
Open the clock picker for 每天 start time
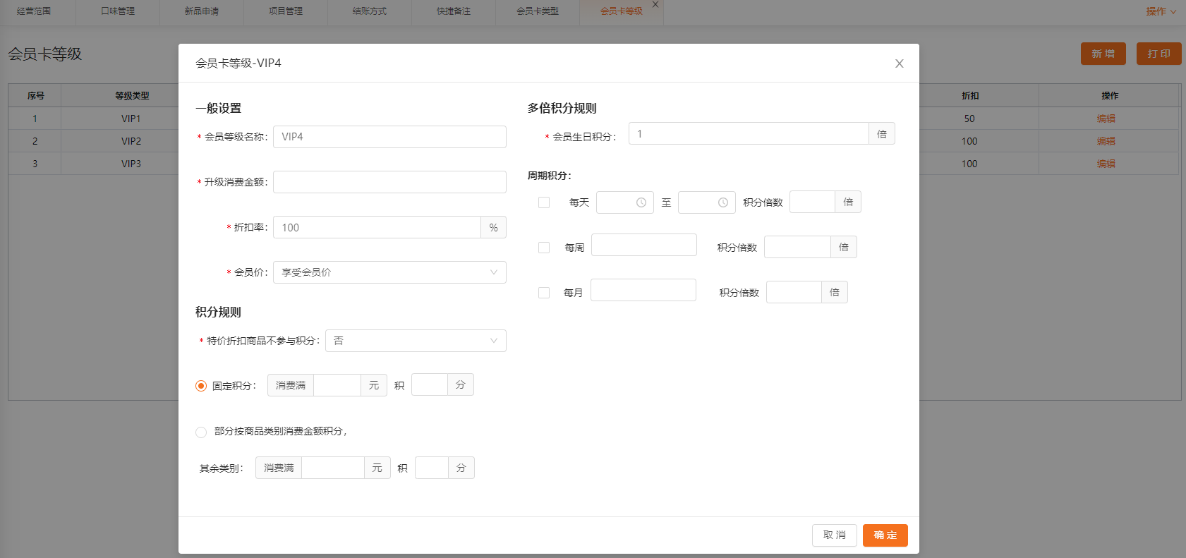click(x=641, y=202)
